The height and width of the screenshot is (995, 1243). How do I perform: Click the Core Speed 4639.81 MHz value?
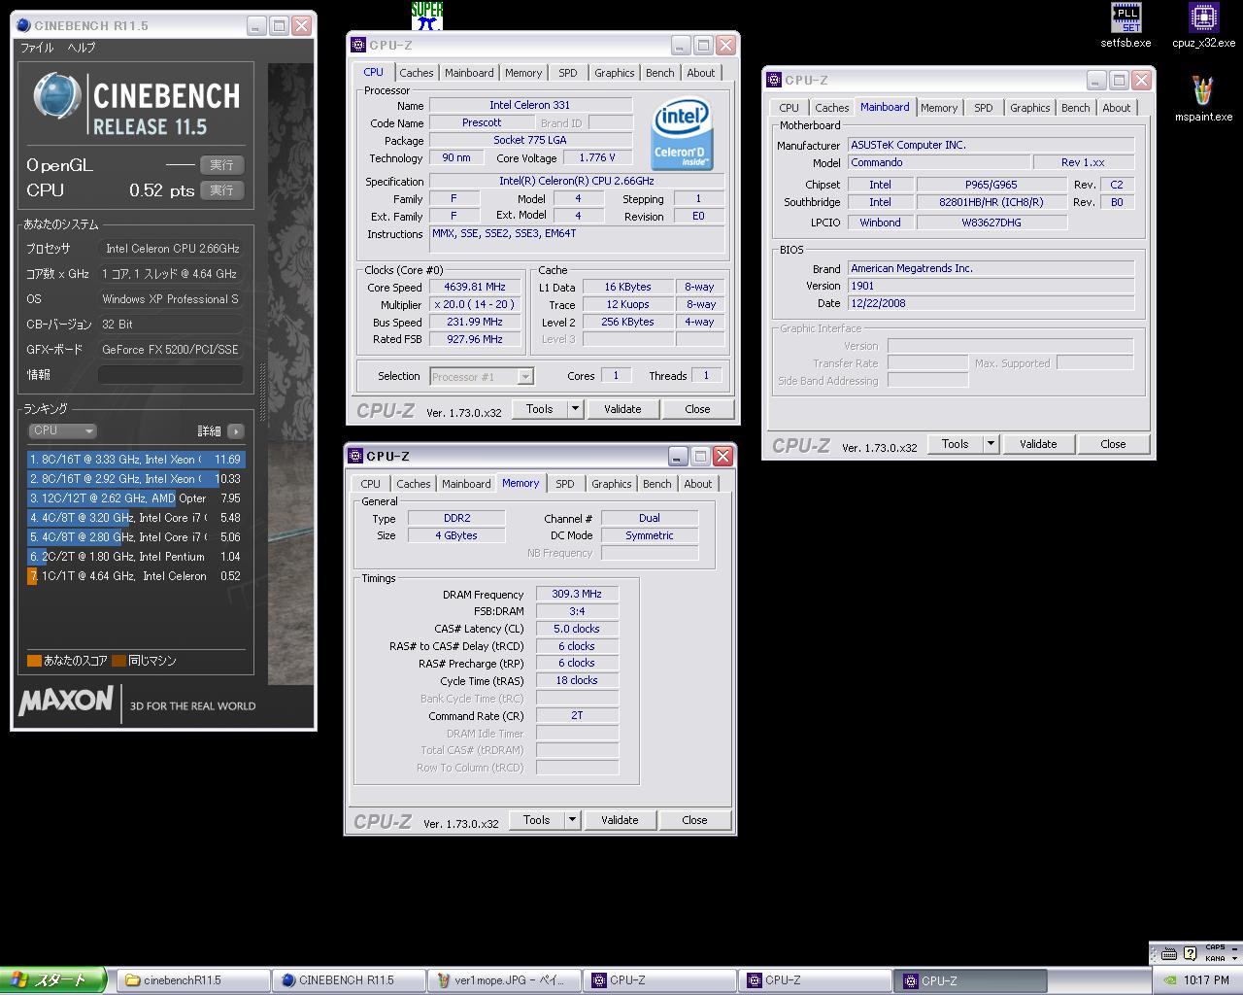(476, 288)
